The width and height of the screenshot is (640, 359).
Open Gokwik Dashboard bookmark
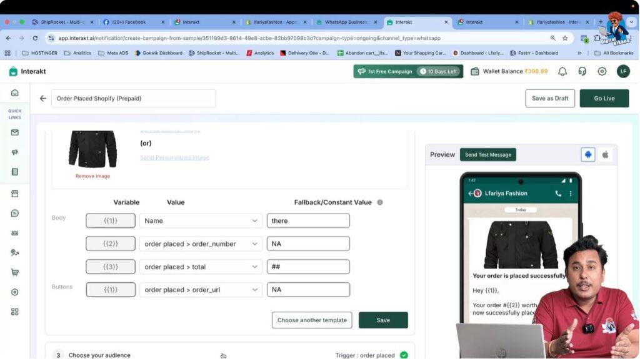point(158,53)
